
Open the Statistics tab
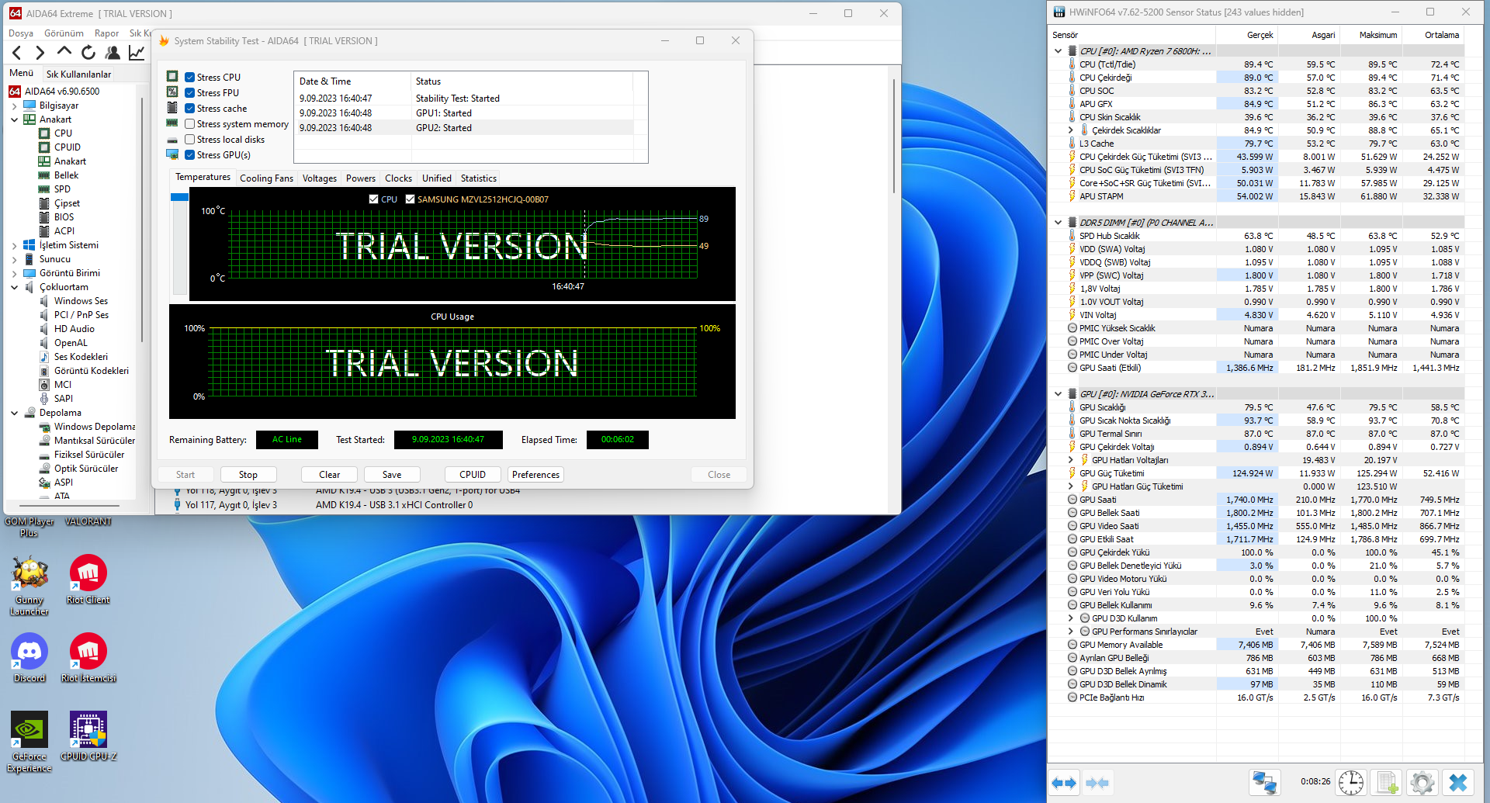478,178
